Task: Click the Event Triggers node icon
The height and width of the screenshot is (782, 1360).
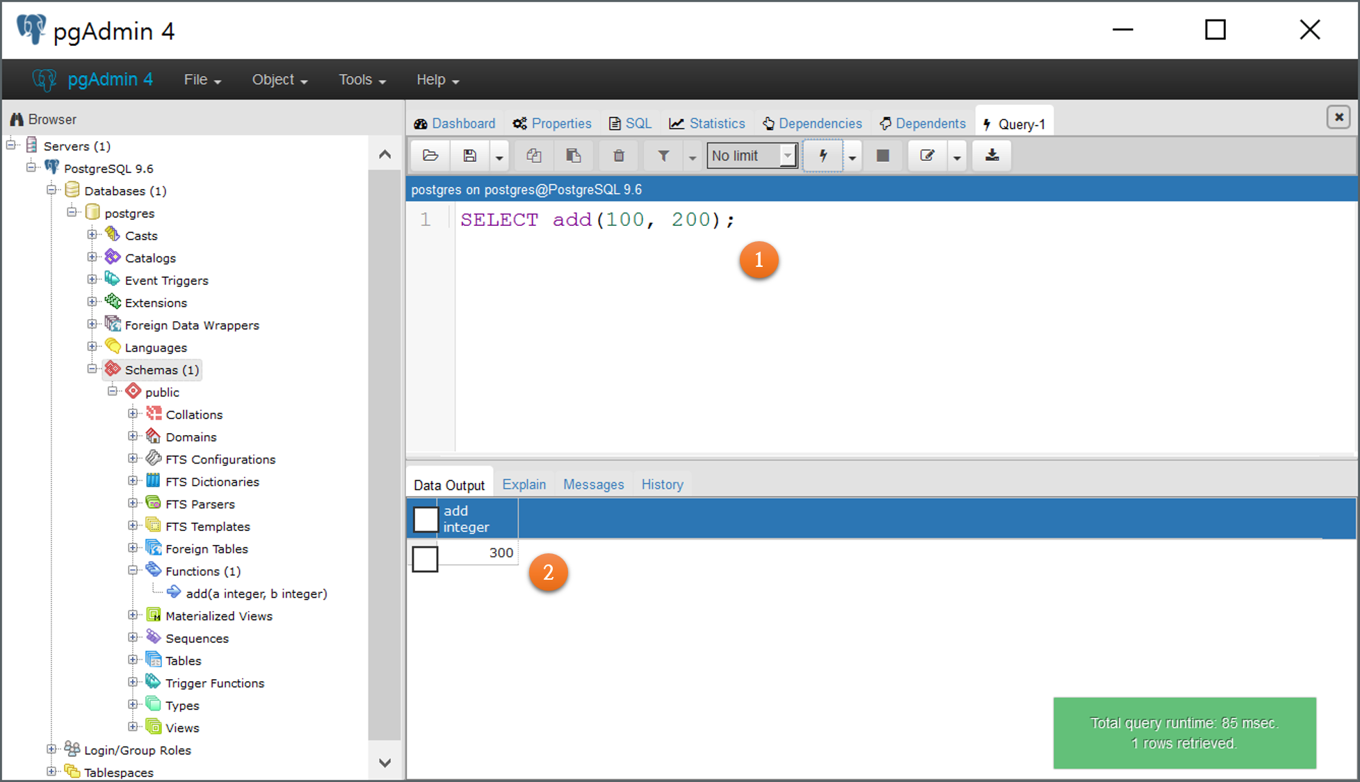Action: pos(113,279)
